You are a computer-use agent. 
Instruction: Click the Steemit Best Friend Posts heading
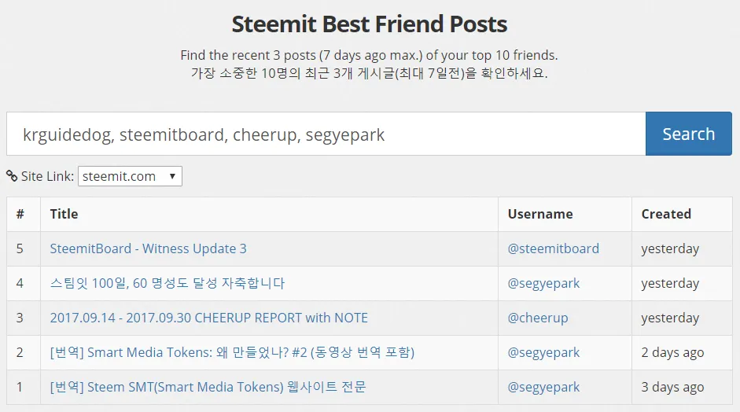(370, 24)
